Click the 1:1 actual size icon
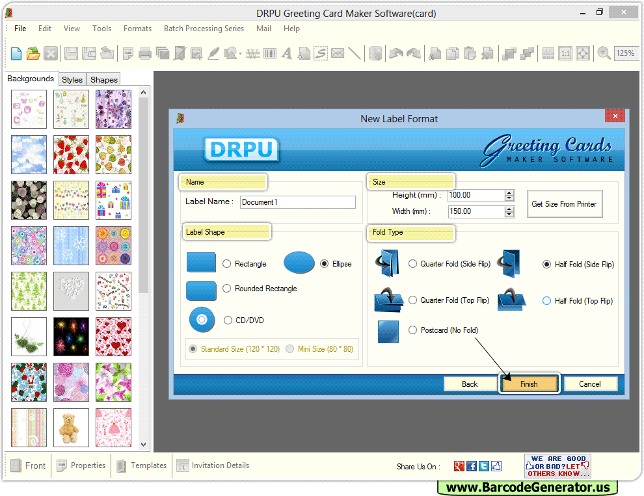The image size is (644, 496). (x=565, y=53)
